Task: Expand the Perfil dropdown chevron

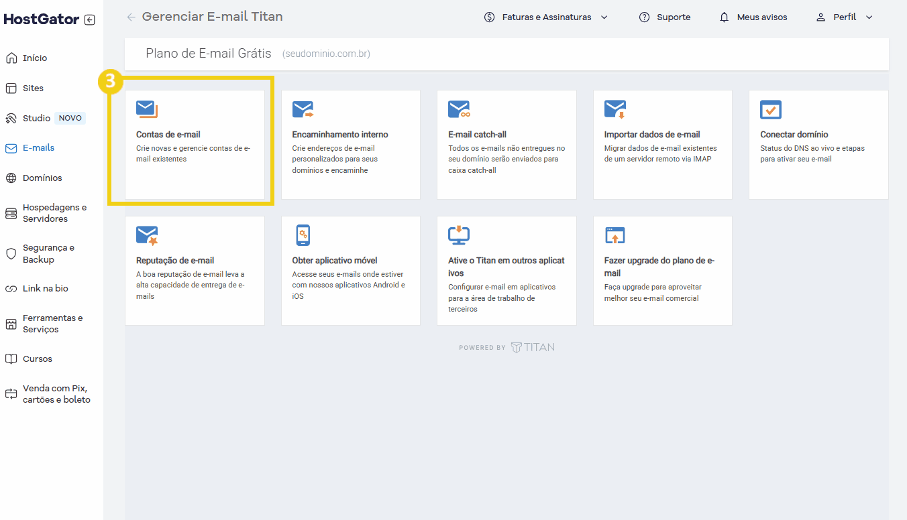Action: (x=869, y=17)
